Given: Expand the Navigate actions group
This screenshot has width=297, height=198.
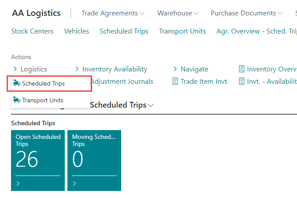Looking at the screenshot, I should [175, 69].
